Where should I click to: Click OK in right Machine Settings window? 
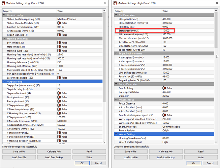click(194, 163)
